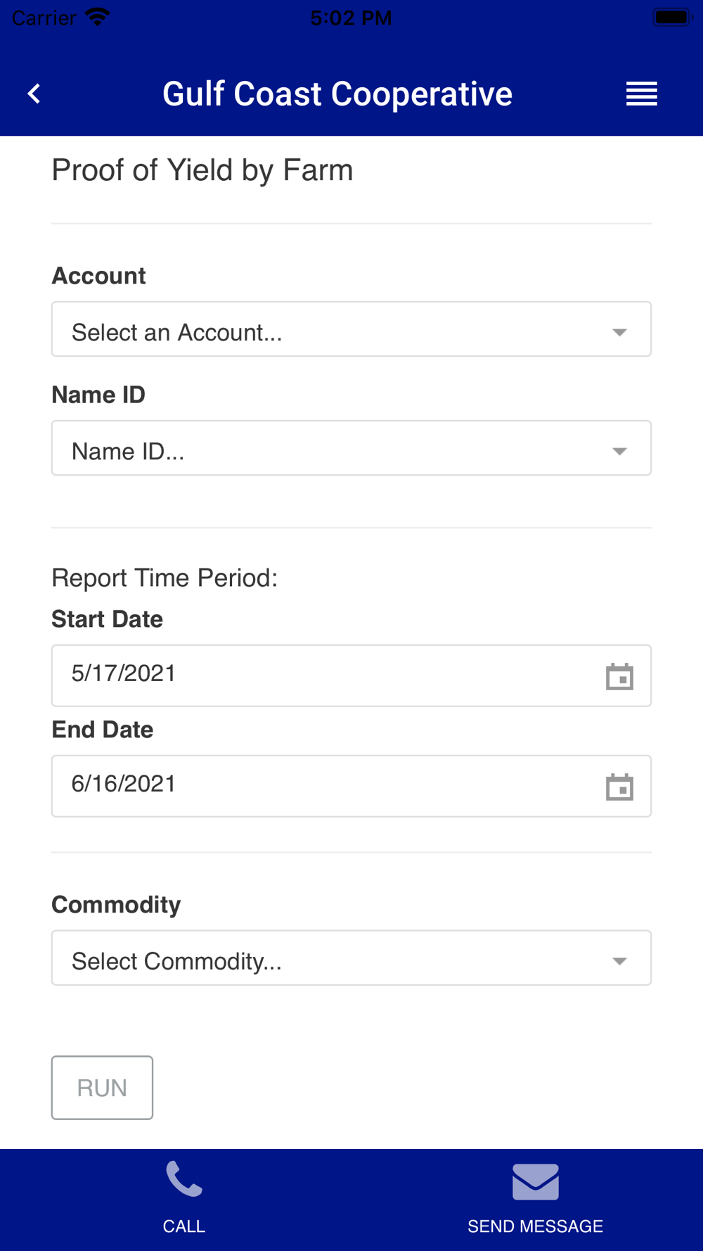703x1251 pixels.
Task: Select the SEND MESSAGE label
Action: (536, 1226)
